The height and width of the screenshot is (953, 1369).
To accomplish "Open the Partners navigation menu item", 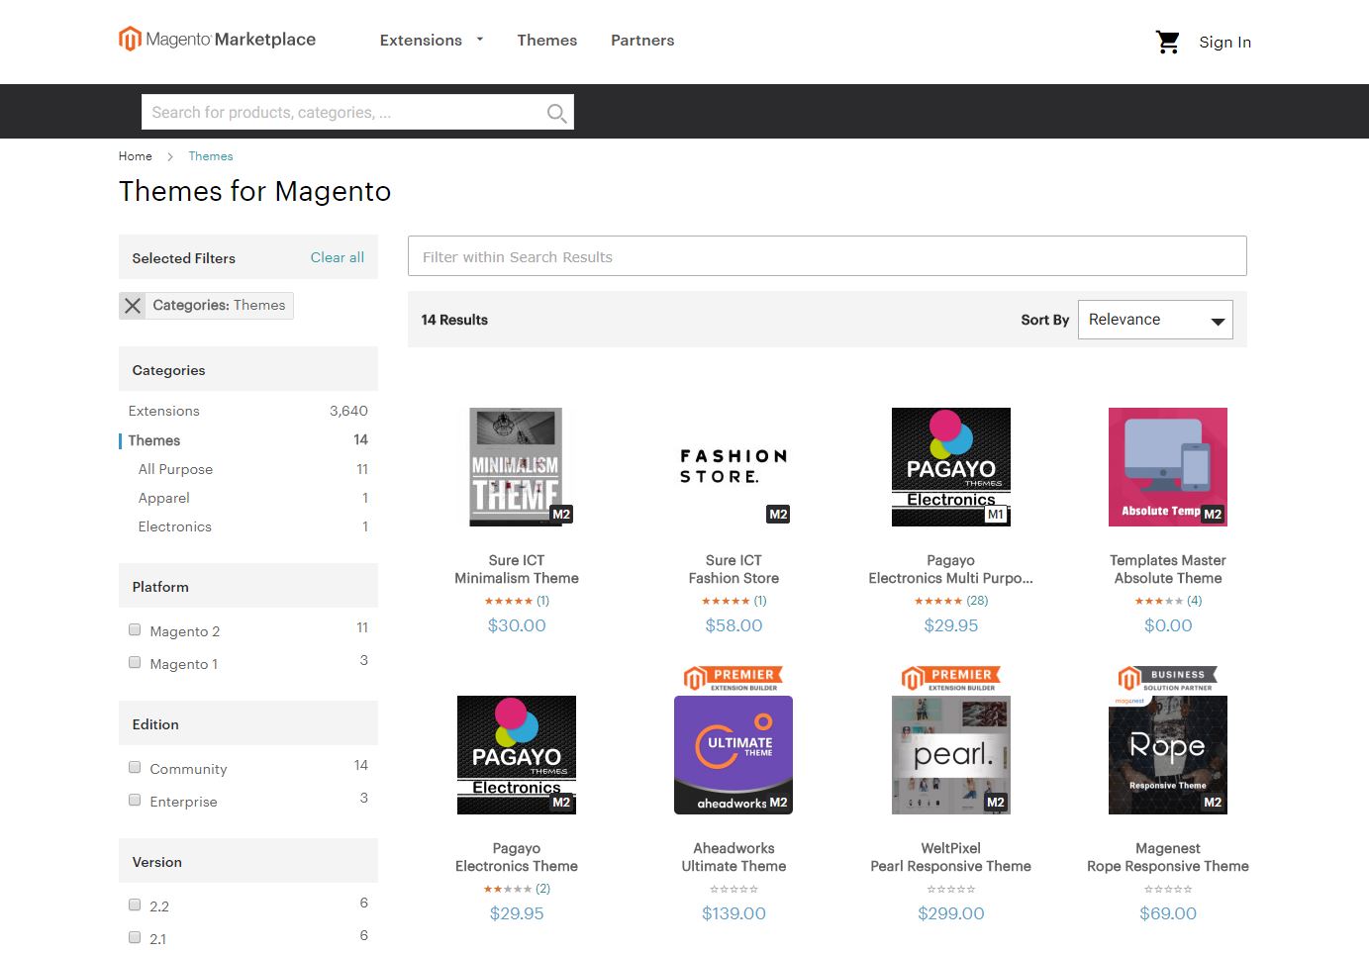I will point(642,40).
